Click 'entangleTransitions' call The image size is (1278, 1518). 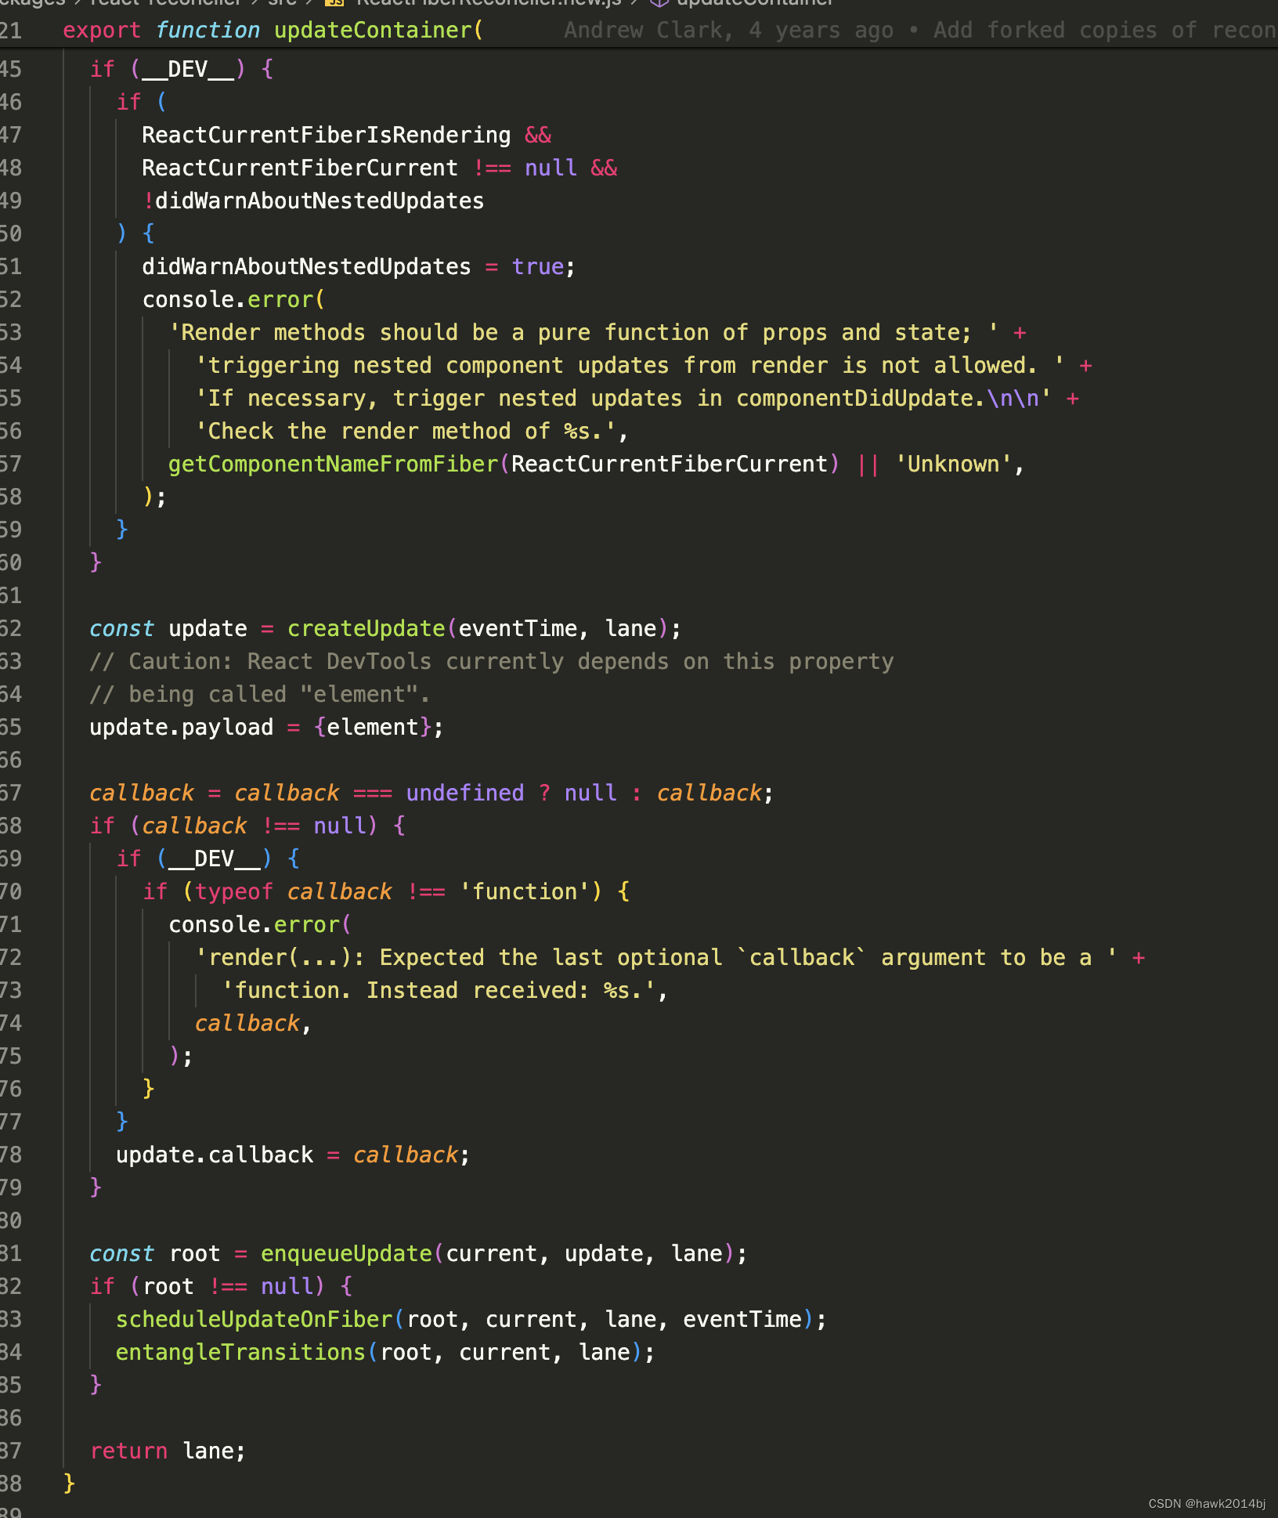(240, 1352)
